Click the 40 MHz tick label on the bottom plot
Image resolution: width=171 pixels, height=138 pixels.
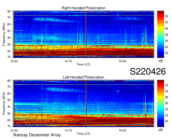(x=9, y=107)
